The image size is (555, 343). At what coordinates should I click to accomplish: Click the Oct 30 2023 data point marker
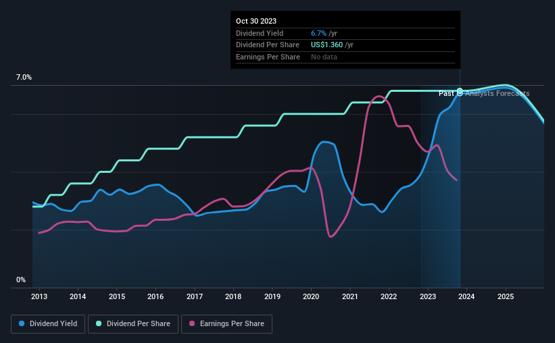pos(460,92)
